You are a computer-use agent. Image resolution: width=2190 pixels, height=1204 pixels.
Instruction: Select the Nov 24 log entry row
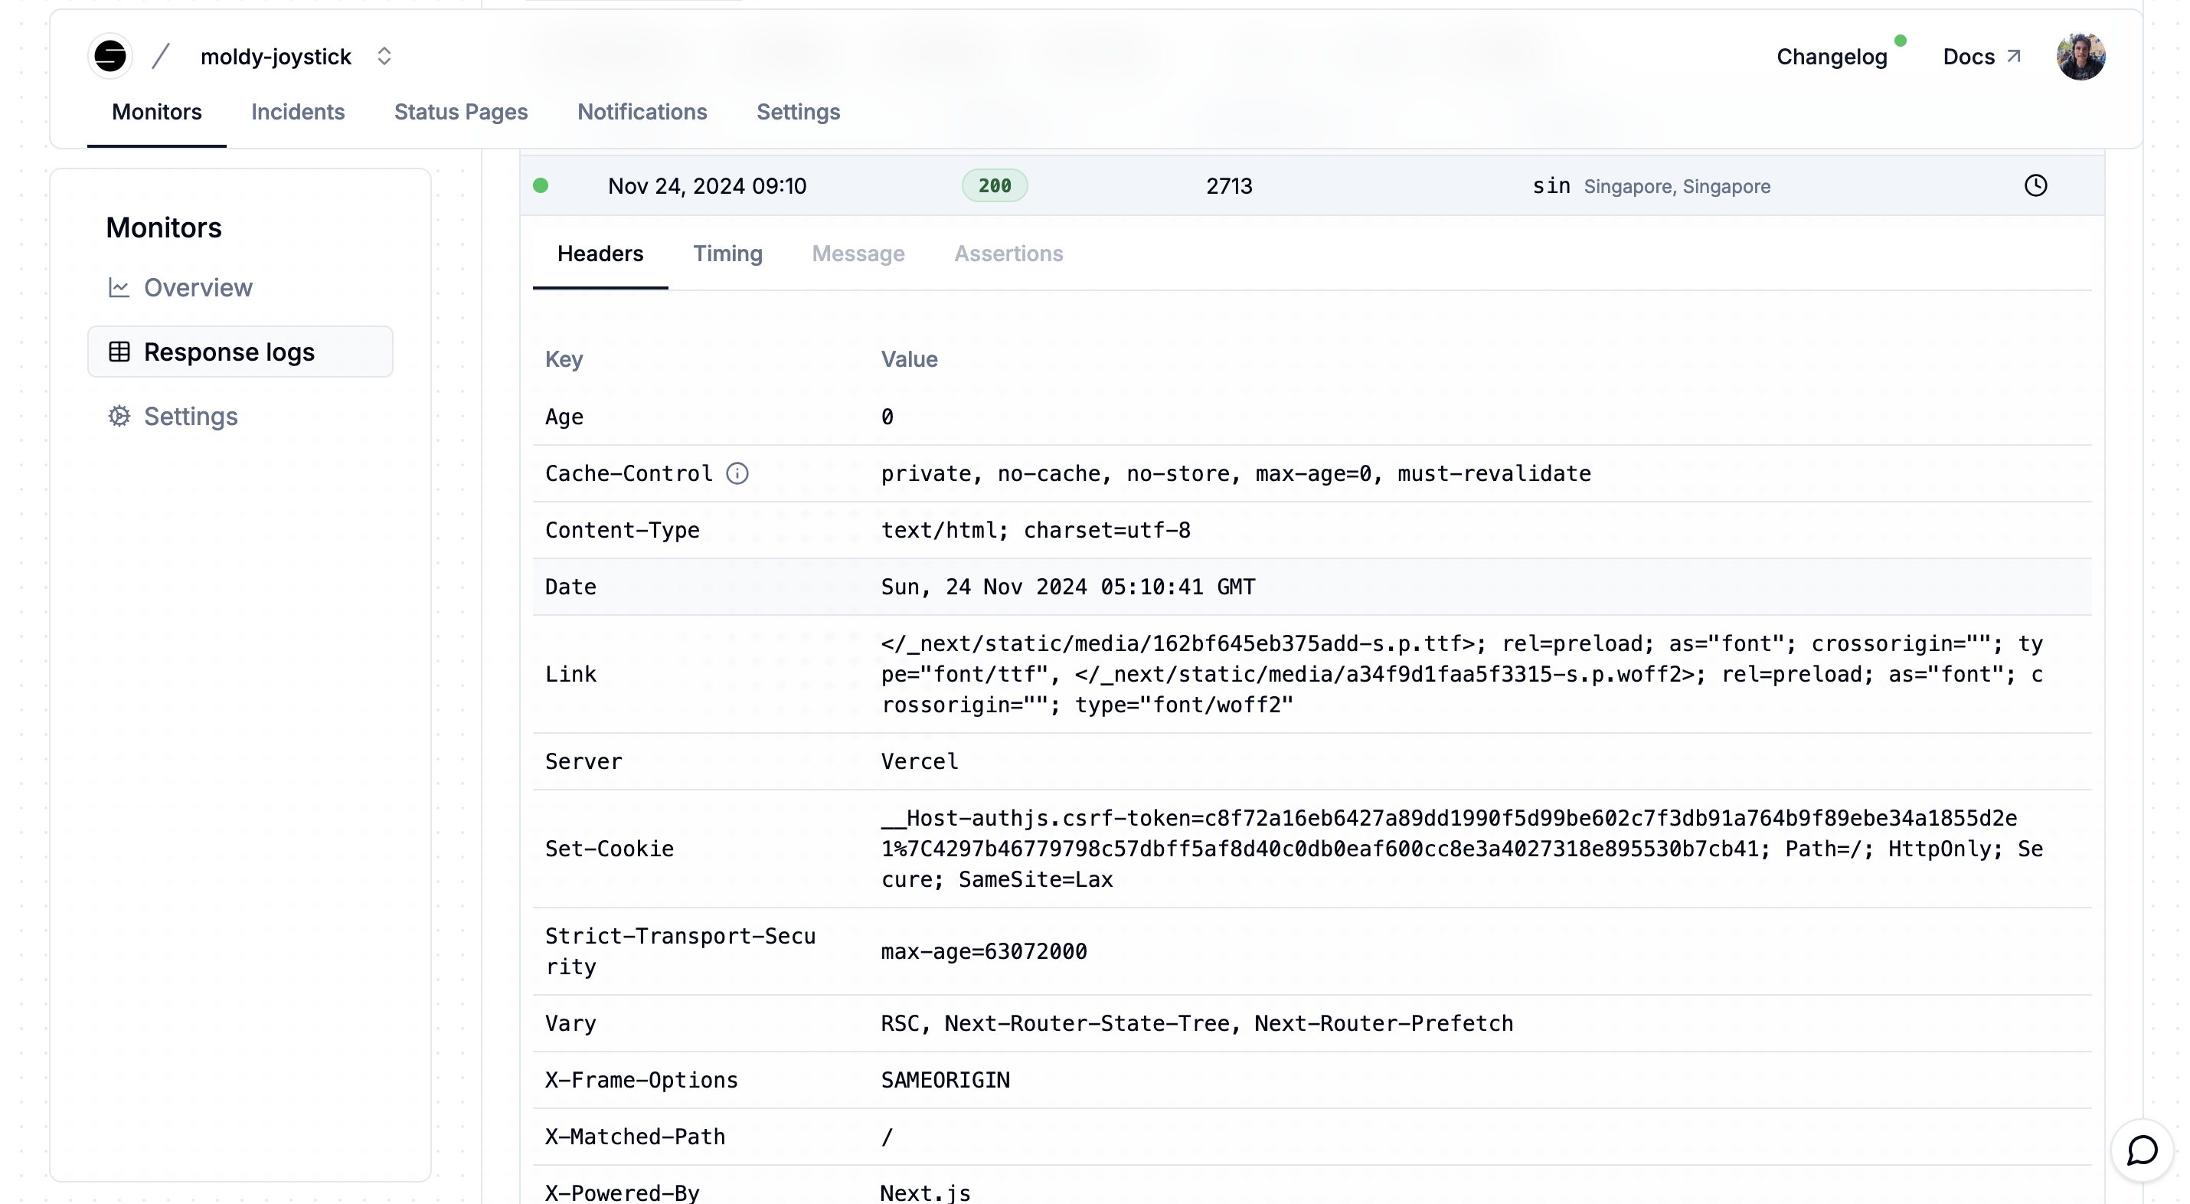pos(708,185)
